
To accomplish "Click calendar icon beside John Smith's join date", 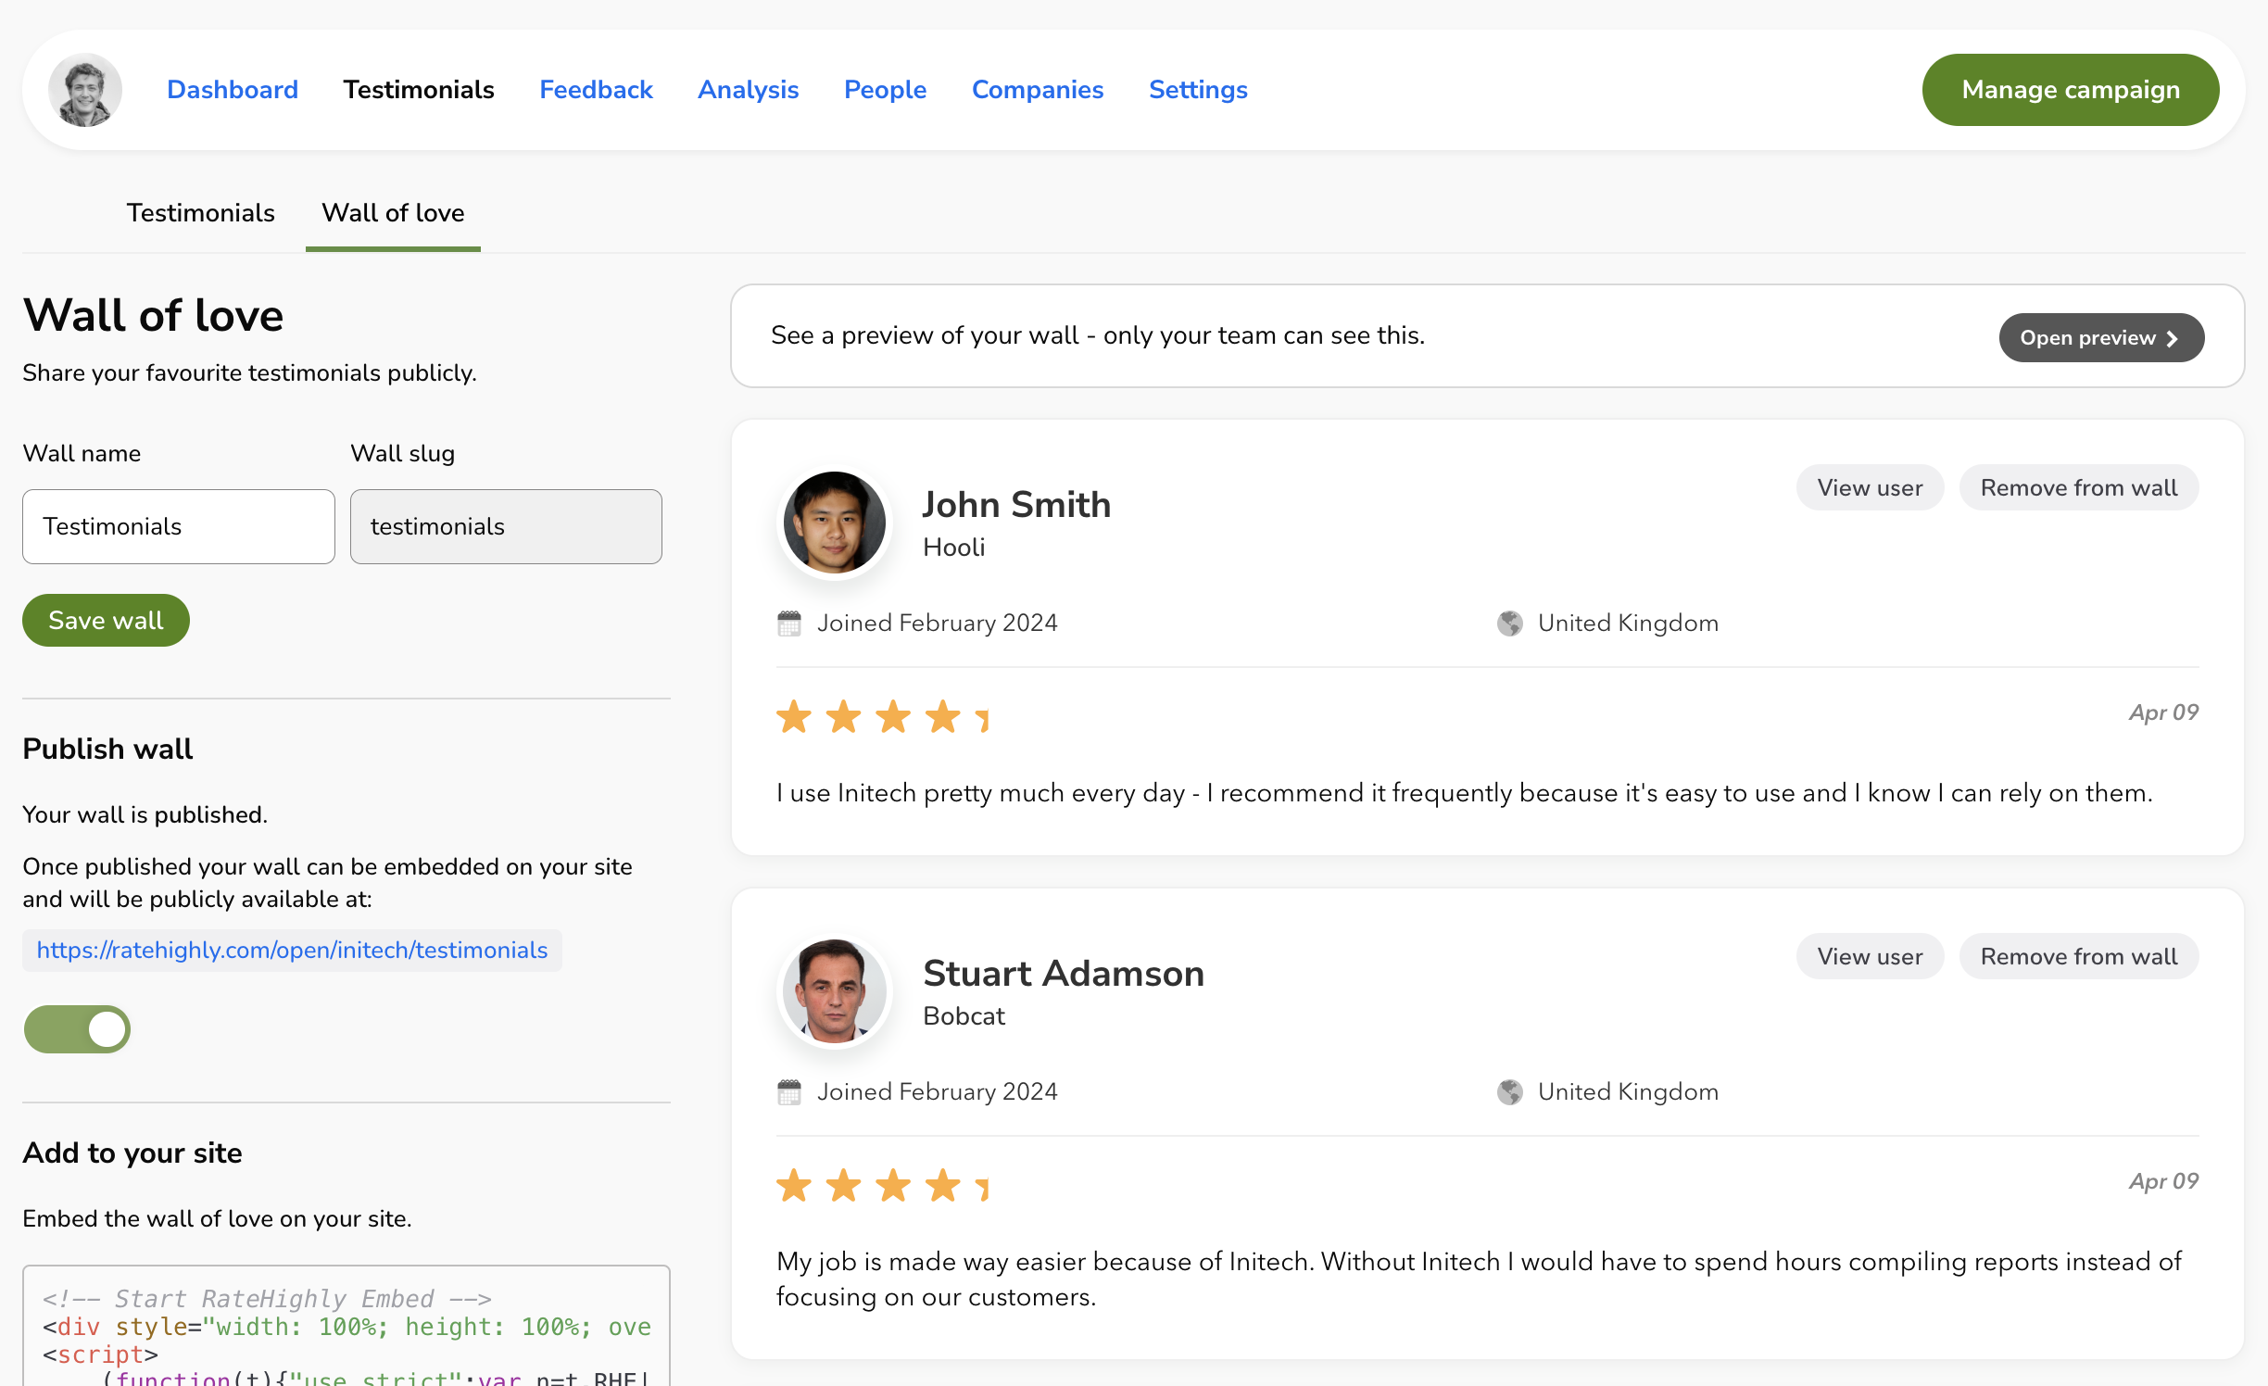I will pyautogui.click(x=788, y=624).
